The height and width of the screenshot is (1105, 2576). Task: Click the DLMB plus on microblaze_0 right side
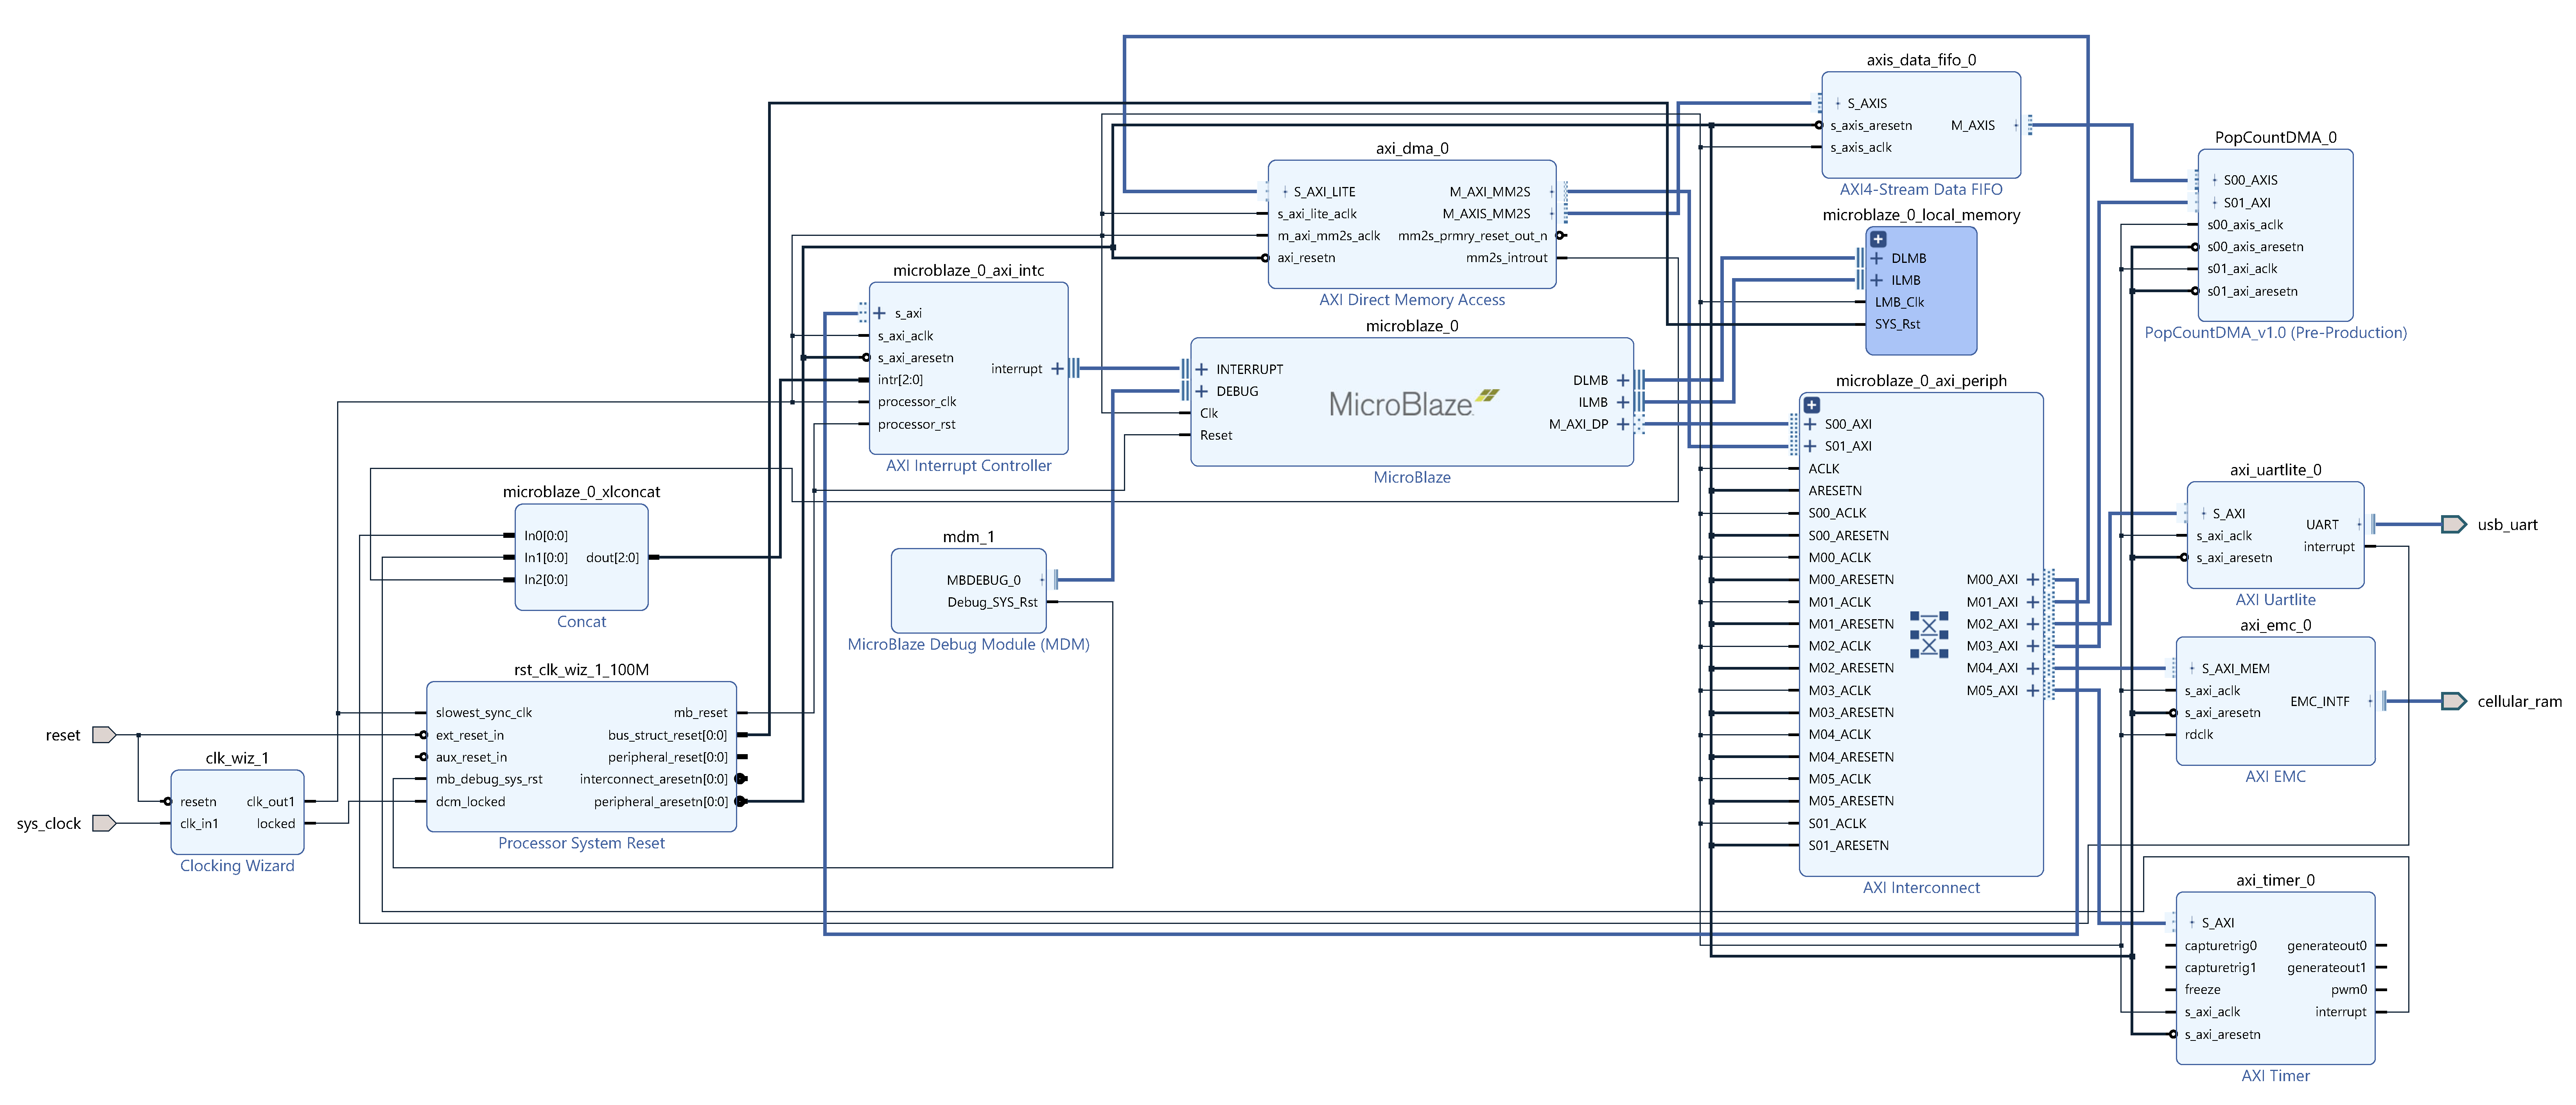(1622, 380)
